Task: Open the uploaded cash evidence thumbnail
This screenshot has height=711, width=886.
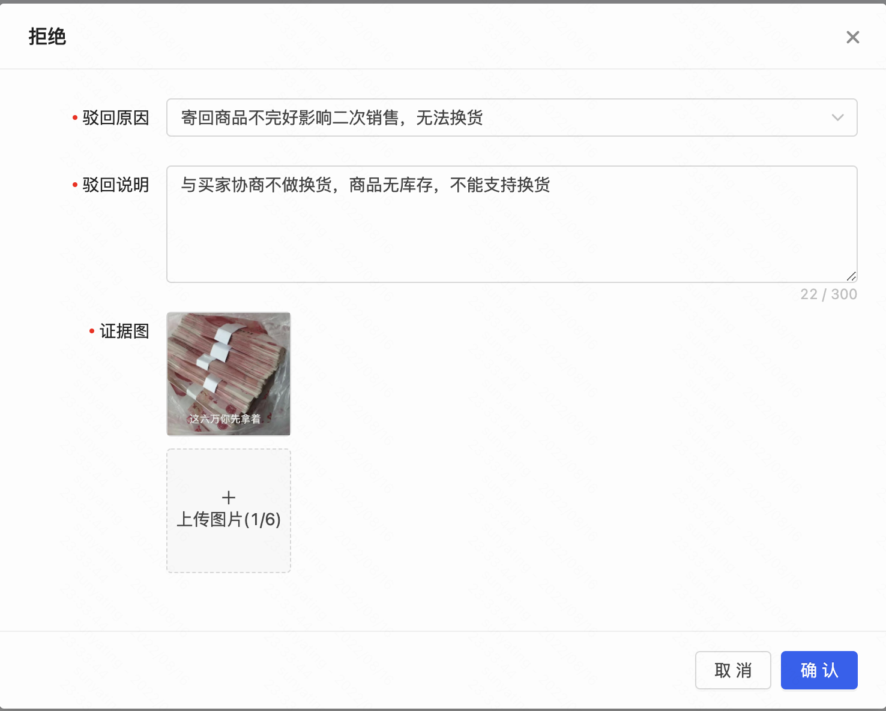Action: tap(229, 366)
